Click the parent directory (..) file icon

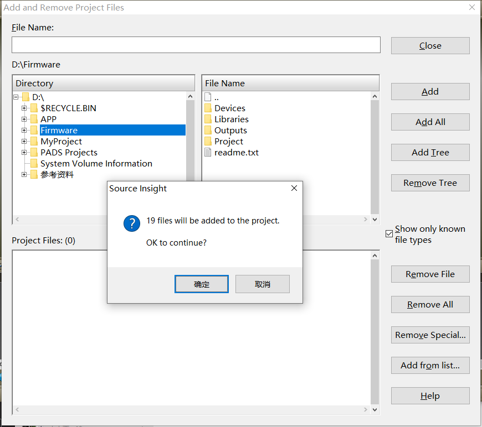[208, 97]
